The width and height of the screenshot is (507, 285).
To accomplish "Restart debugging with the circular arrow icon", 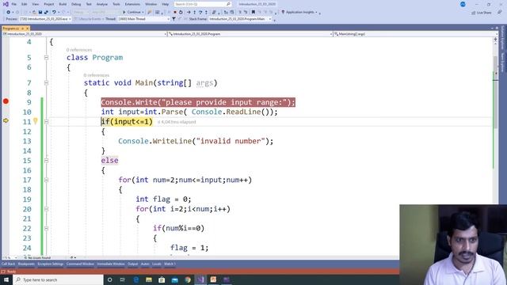I will tap(181, 12).
